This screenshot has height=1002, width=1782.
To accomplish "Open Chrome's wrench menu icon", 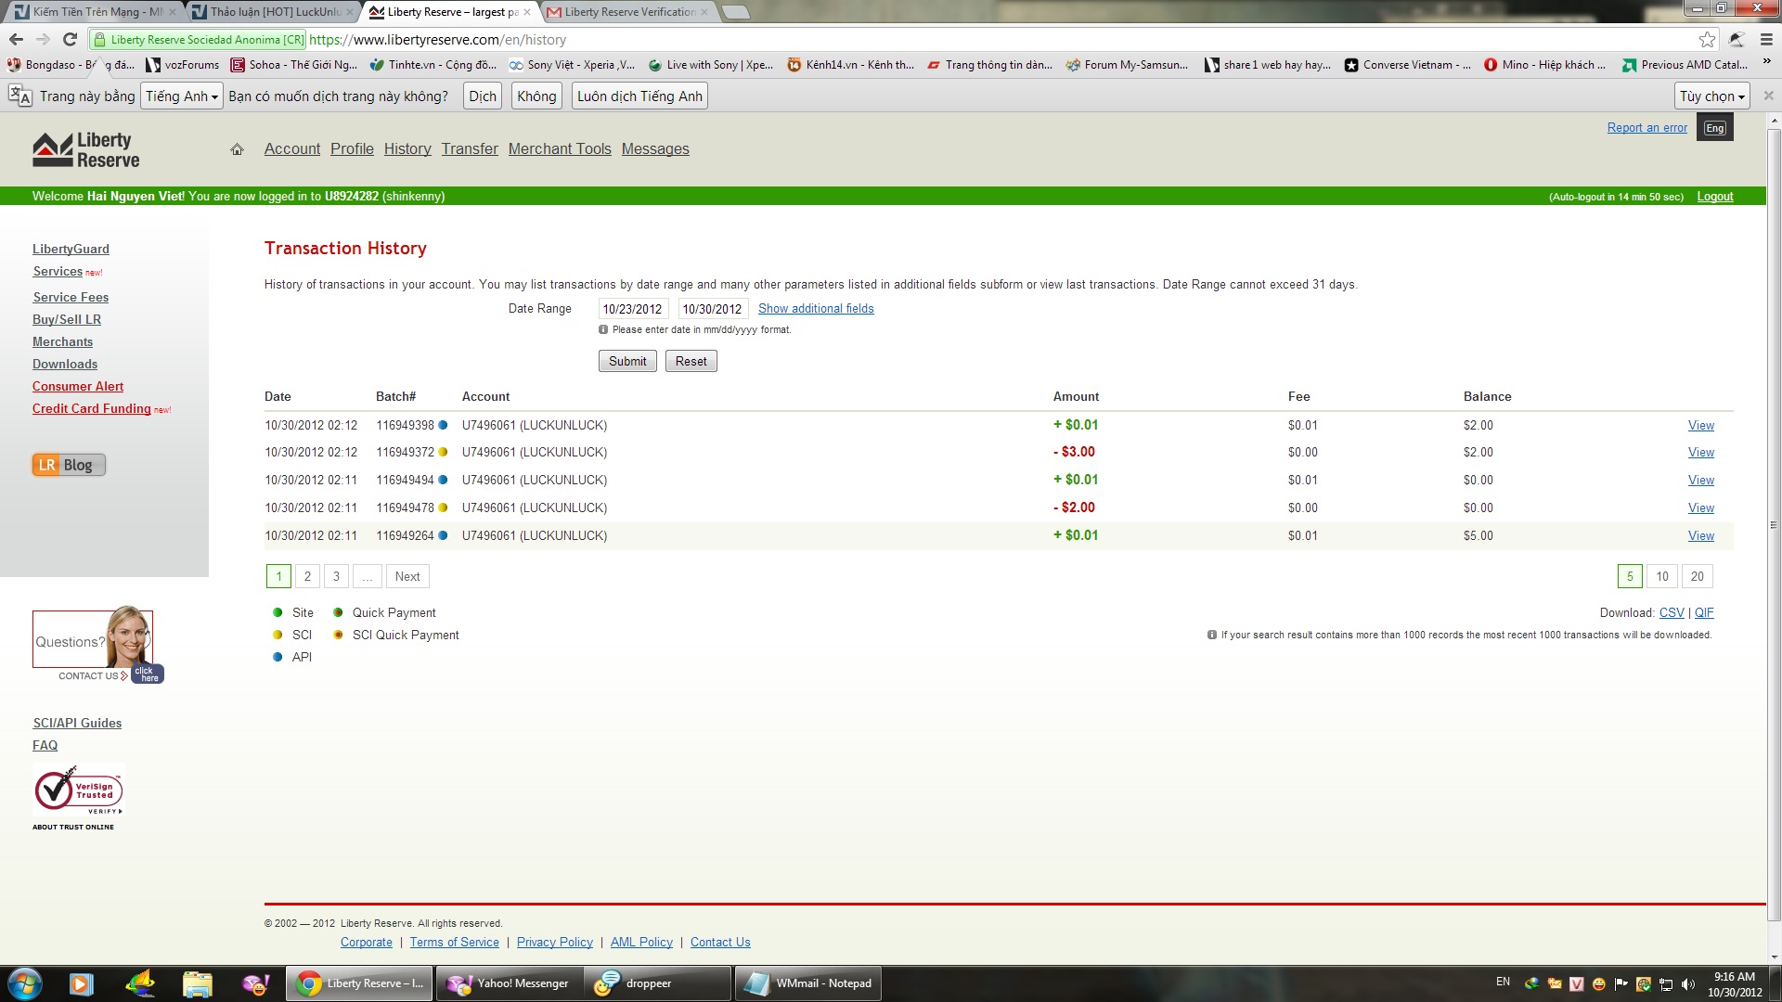I will click(1766, 39).
